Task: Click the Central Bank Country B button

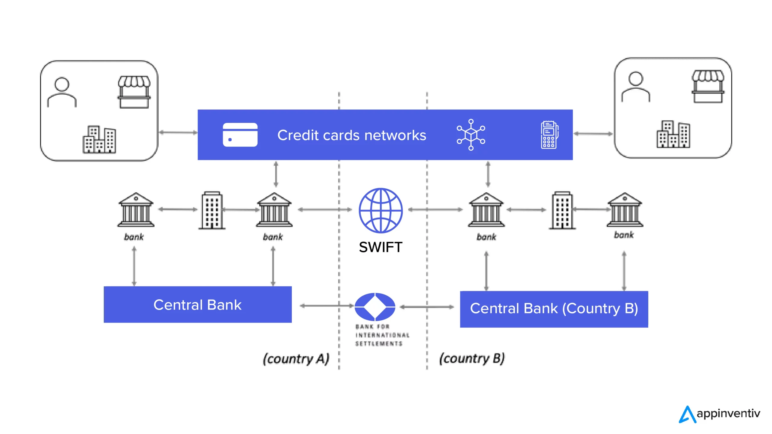Action: click(560, 305)
